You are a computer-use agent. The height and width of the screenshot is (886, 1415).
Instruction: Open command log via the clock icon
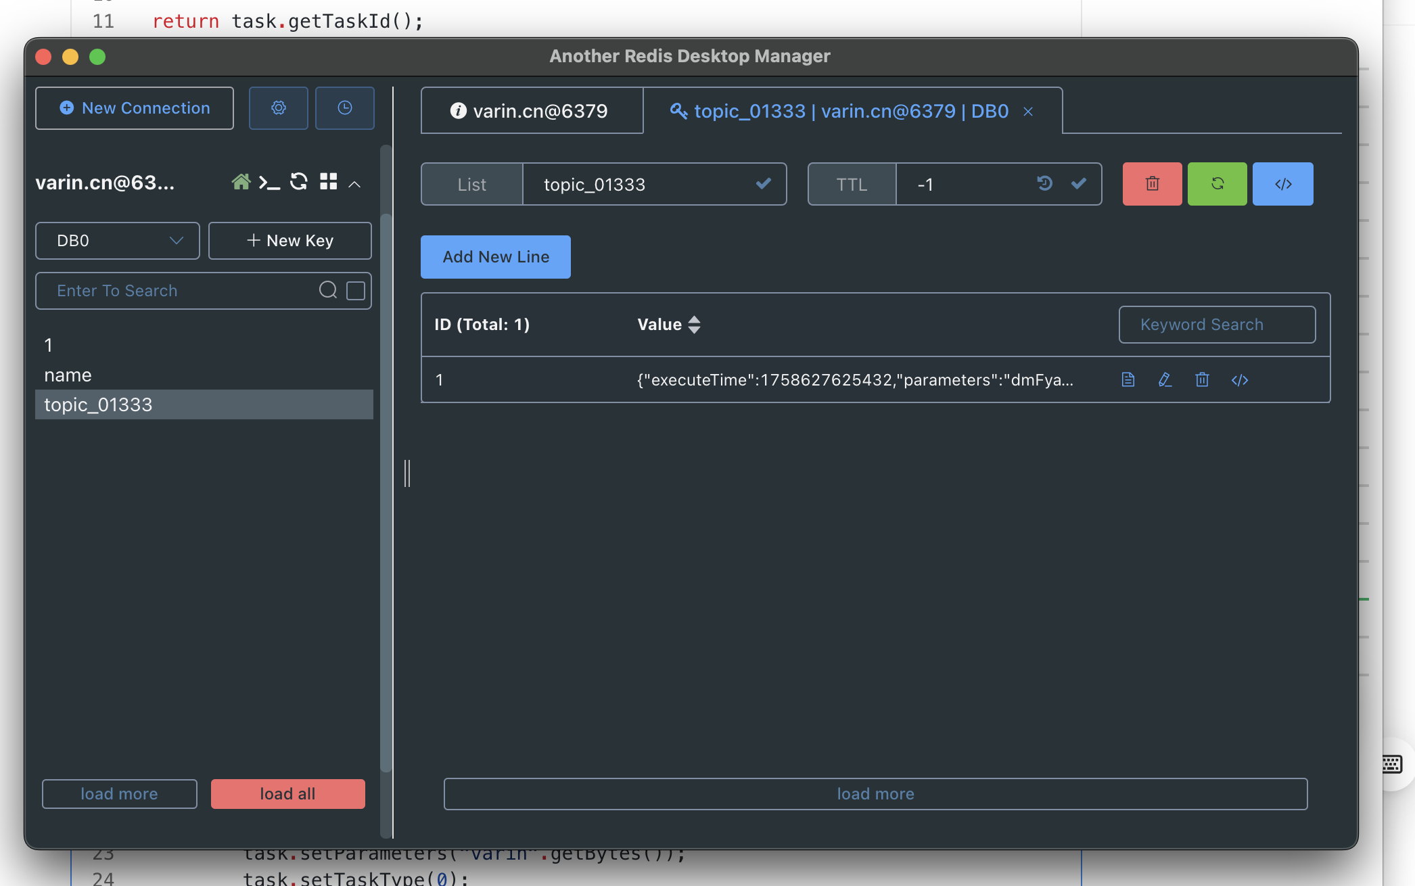345,108
